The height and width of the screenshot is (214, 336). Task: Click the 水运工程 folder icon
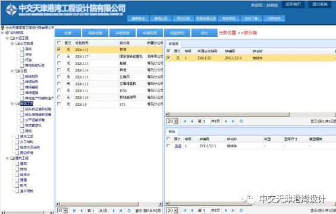point(12,38)
